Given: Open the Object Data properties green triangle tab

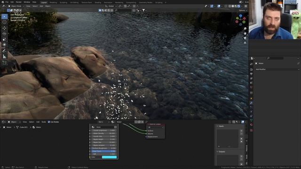Looking at the screenshot, I should click(251, 120).
